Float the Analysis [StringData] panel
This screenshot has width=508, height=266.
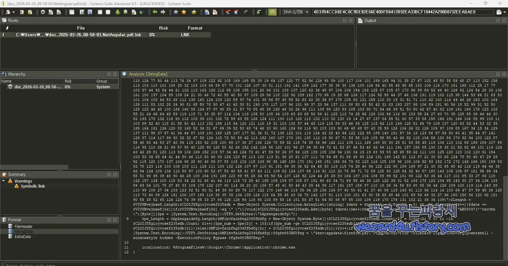pyautogui.click(x=498, y=74)
